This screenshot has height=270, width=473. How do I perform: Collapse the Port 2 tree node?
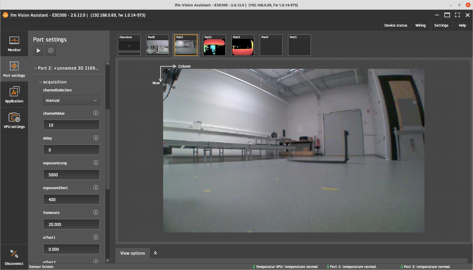coord(36,68)
